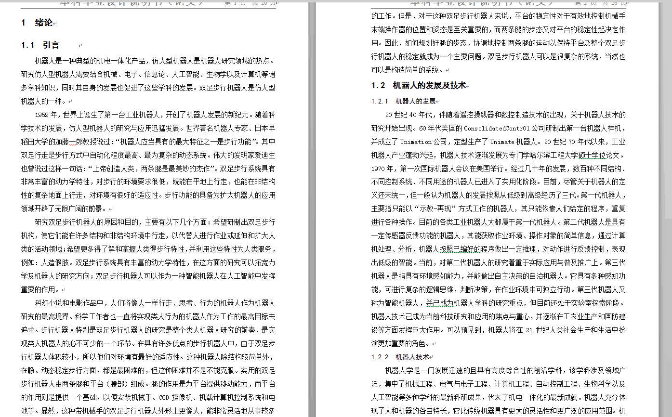Click the word "Unimate" before 机器人
Screen dimensions: 672x417
[x=502, y=142]
